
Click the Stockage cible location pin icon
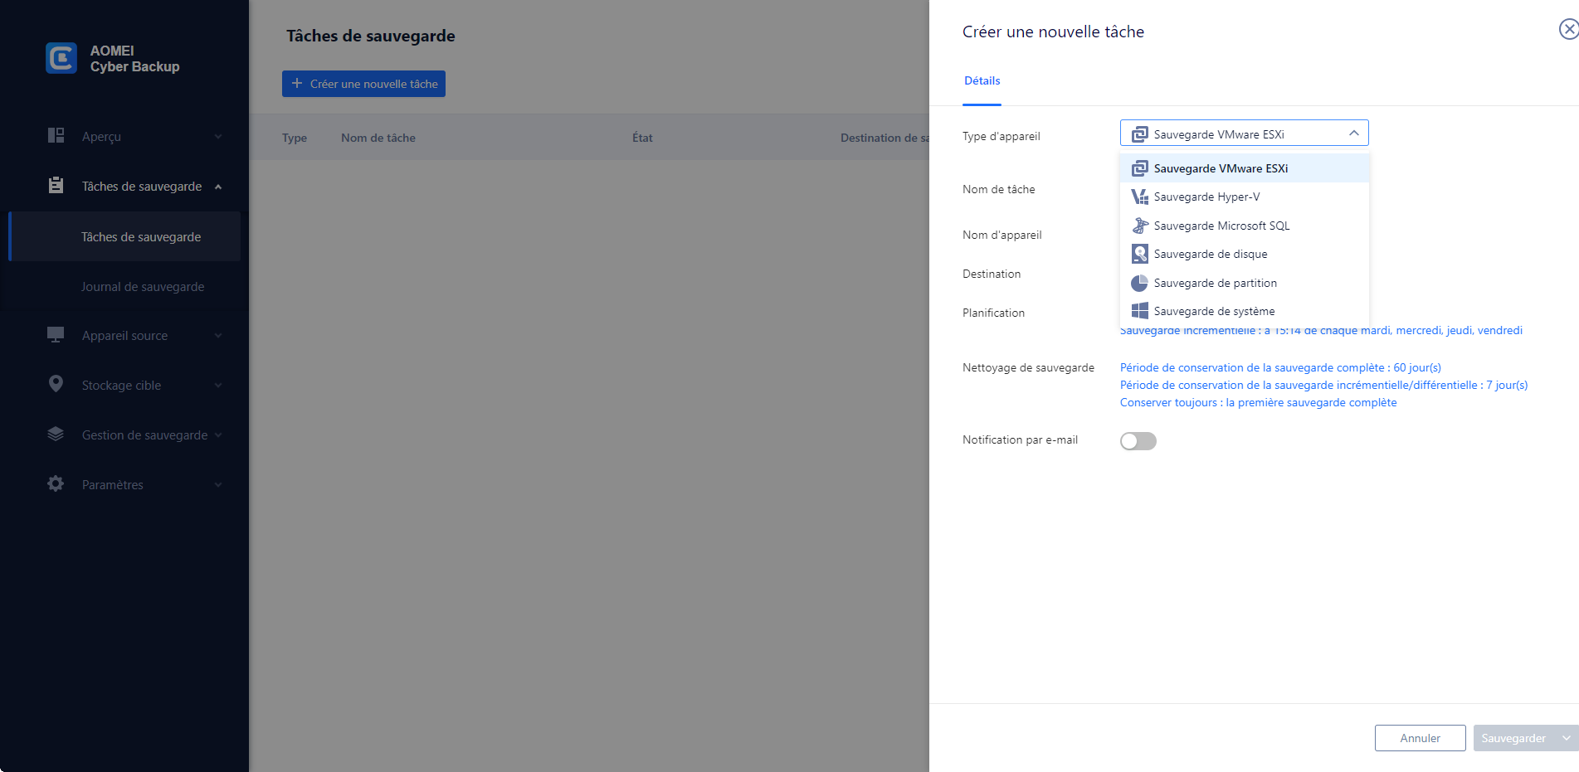(56, 385)
